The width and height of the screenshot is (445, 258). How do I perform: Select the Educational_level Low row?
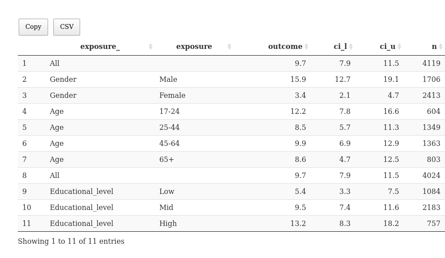[x=231, y=192]
